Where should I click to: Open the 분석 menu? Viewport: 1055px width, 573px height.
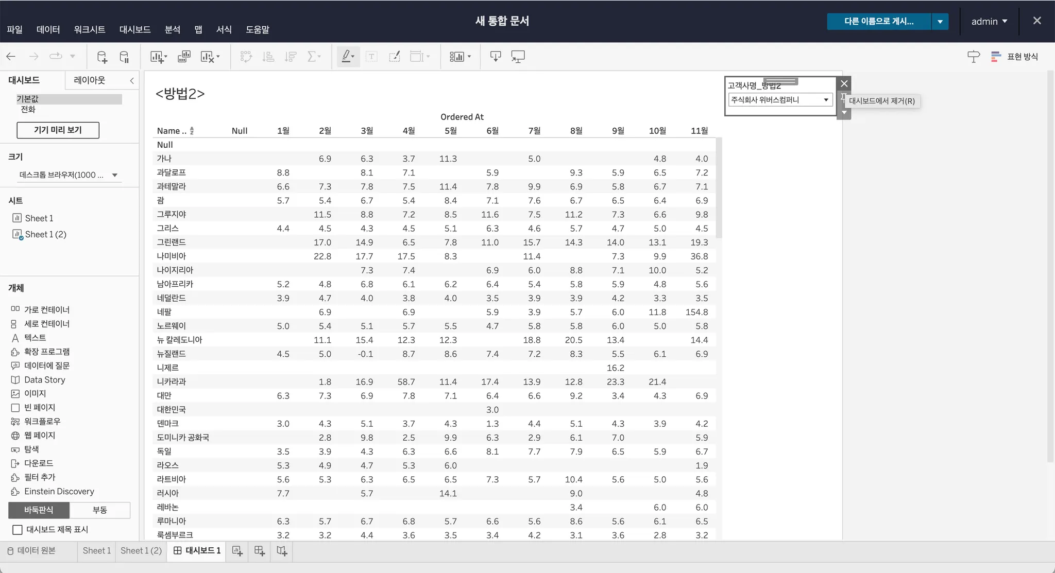tap(172, 29)
